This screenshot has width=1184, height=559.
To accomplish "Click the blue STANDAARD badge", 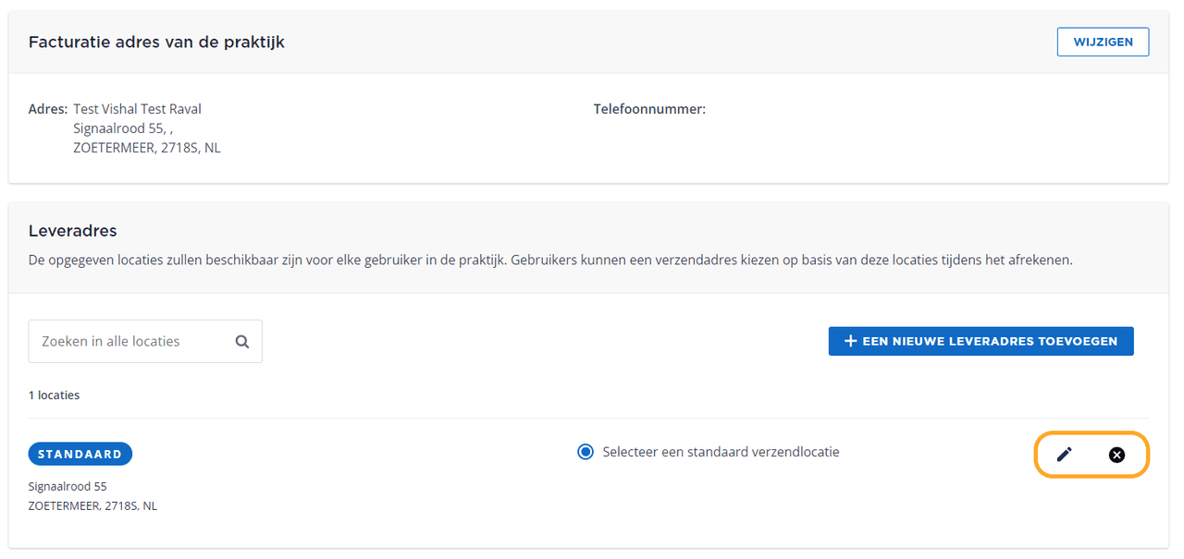I will click(x=80, y=454).
